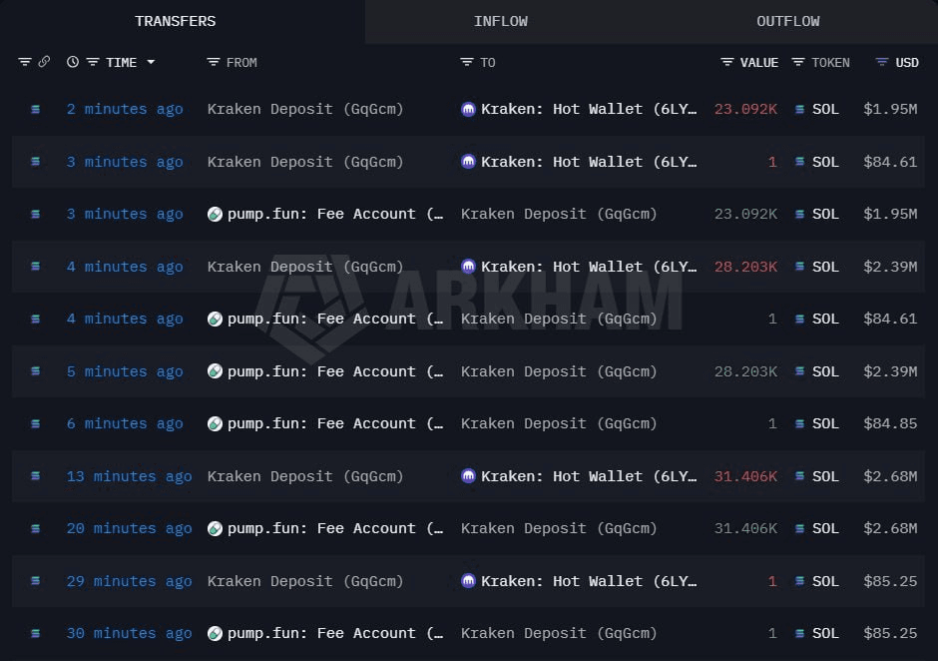Screen dimensions: 938x661
Task: Switch to the TRANSFERS tab
Action: click(x=176, y=21)
